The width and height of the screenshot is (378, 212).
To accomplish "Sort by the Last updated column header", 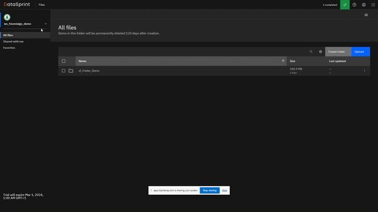I will click(x=337, y=61).
